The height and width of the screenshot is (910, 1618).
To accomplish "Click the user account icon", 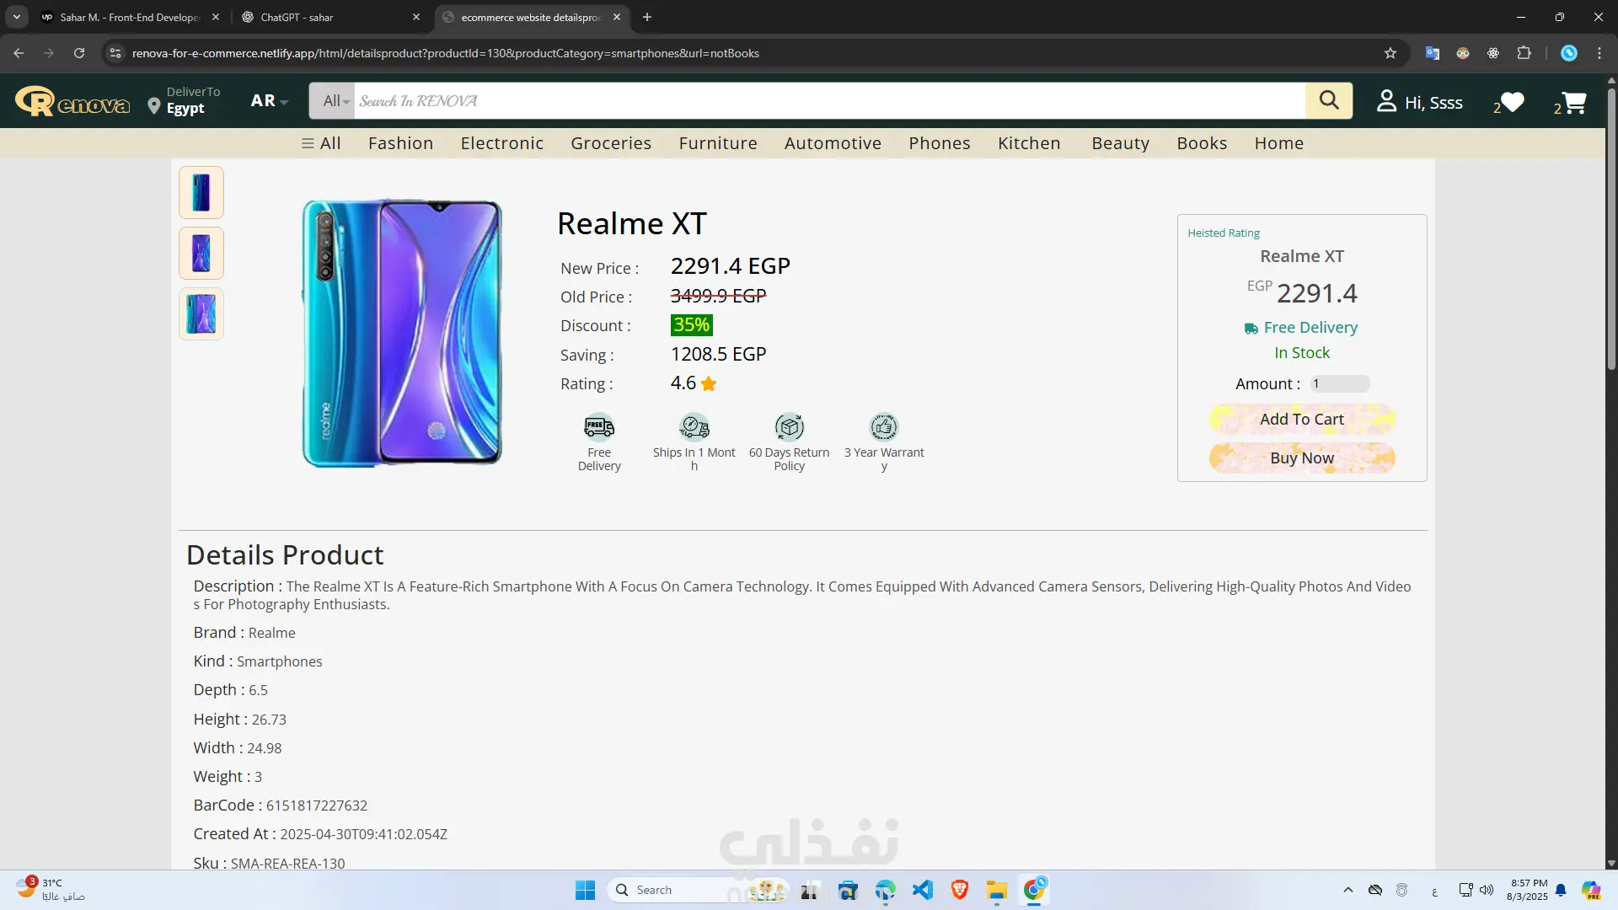I will click(x=1386, y=101).
